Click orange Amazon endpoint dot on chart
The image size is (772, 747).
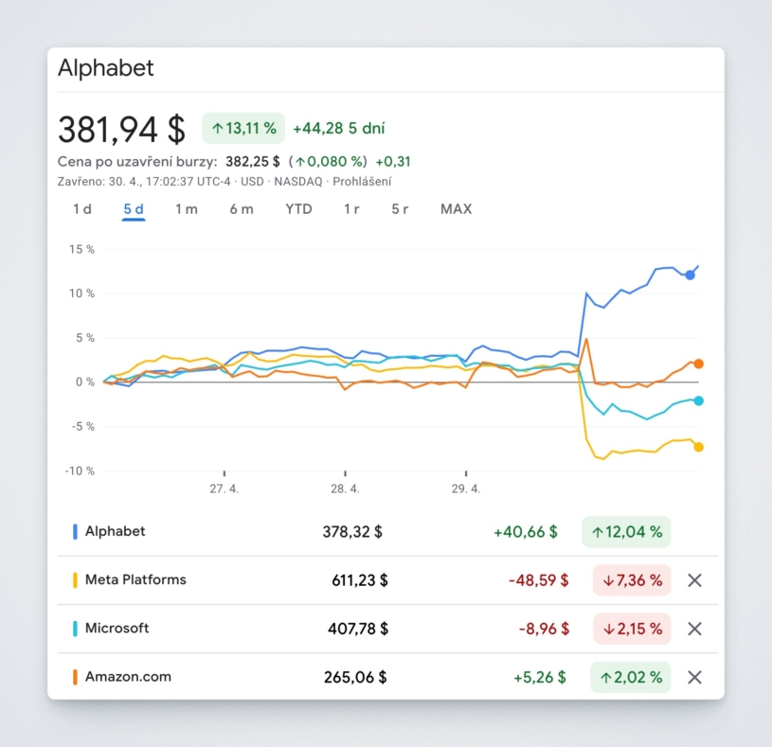tap(698, 365)
